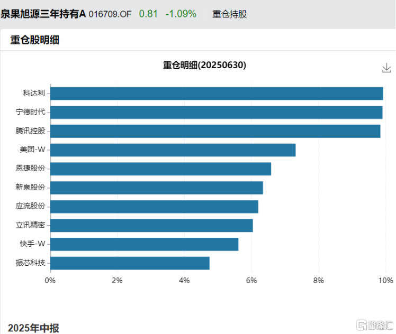Screen dimensions: 396x334
Task: Click the 立讯精密 axis label
Action: [x=30, y=225]
